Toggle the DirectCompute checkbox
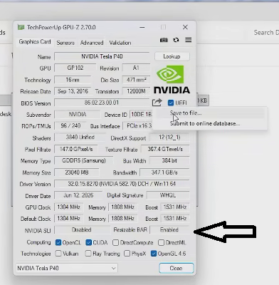The image size is (279, 285). click(115, 242)
